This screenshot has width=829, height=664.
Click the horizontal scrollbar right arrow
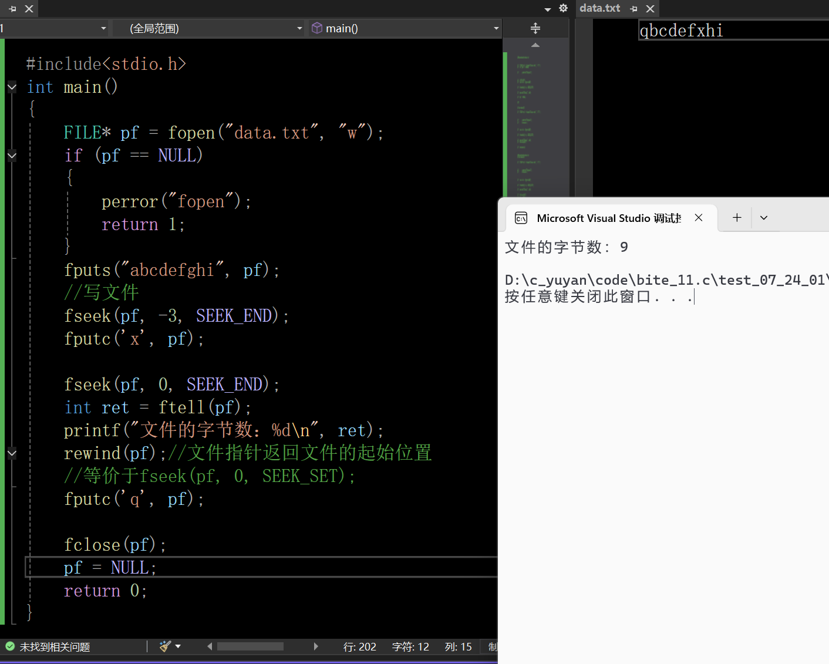coord(316,646)
